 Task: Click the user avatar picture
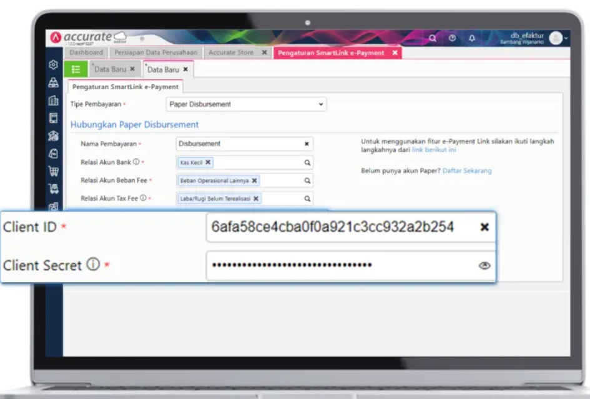(x=556, y=38)
